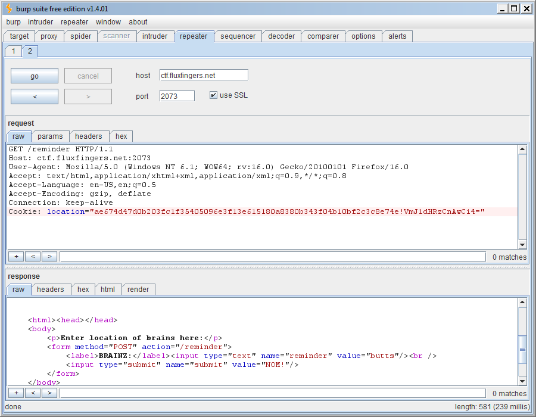Switch to the decoder tool tab
The height and width of the screenshot is (417, 536).
click(x=281, y=36)
